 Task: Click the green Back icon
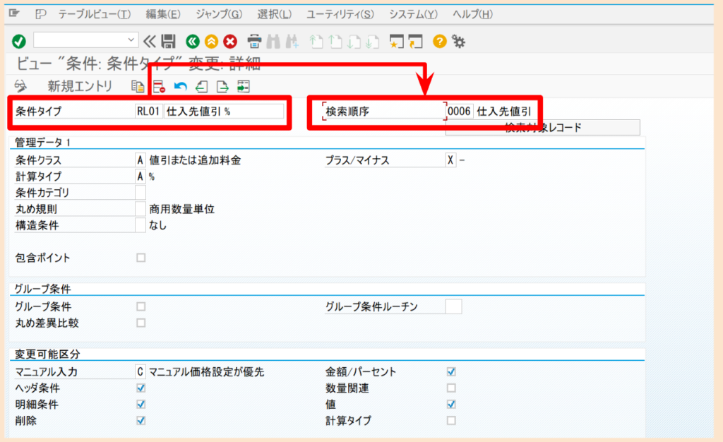193,42
